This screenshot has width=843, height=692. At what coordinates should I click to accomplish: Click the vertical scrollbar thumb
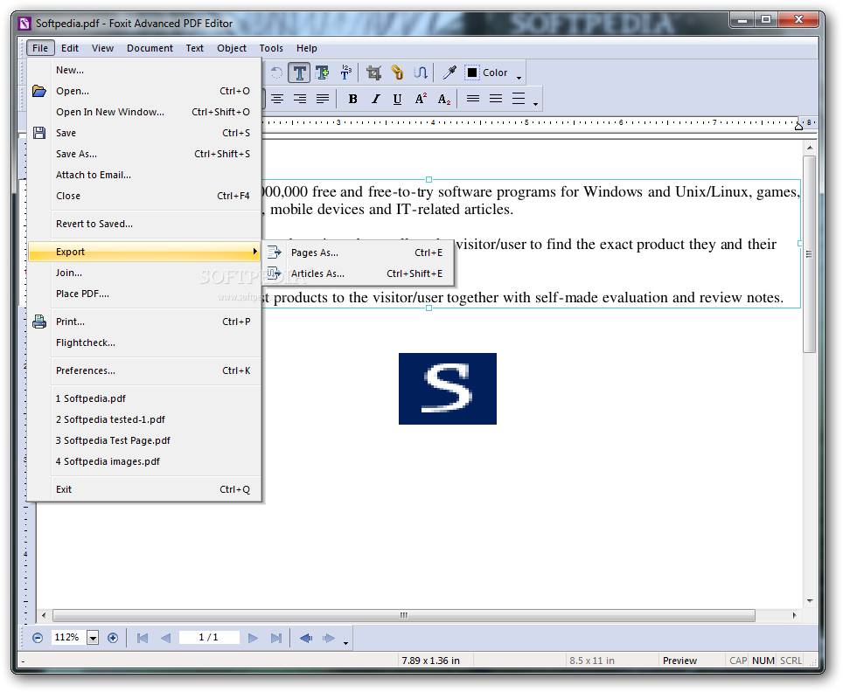809,254
